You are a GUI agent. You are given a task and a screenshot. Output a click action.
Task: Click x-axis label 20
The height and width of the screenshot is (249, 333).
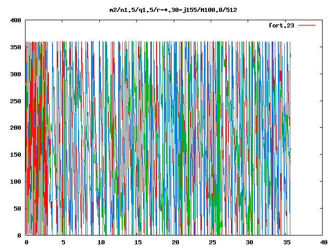click(x=175, y=242)
